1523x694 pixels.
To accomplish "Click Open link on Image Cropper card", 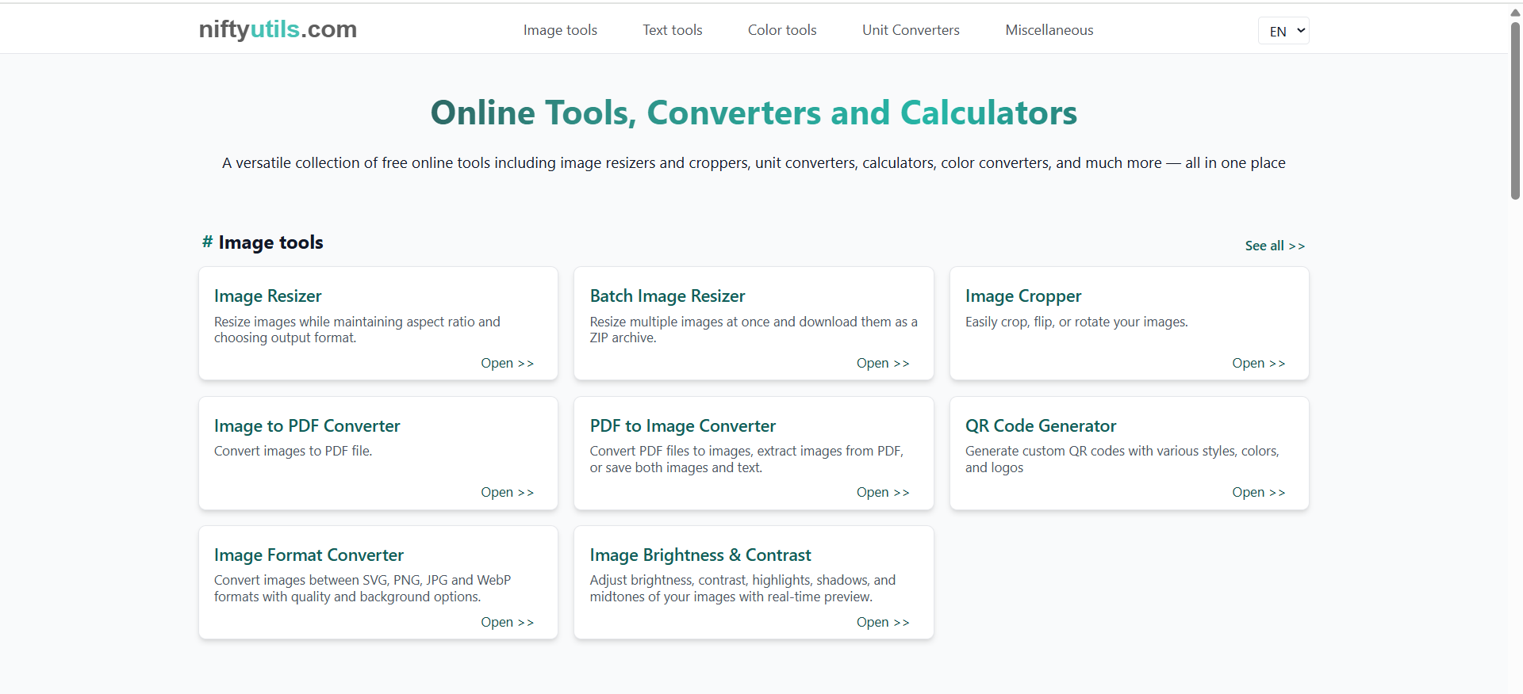I will click(1258, 363).
